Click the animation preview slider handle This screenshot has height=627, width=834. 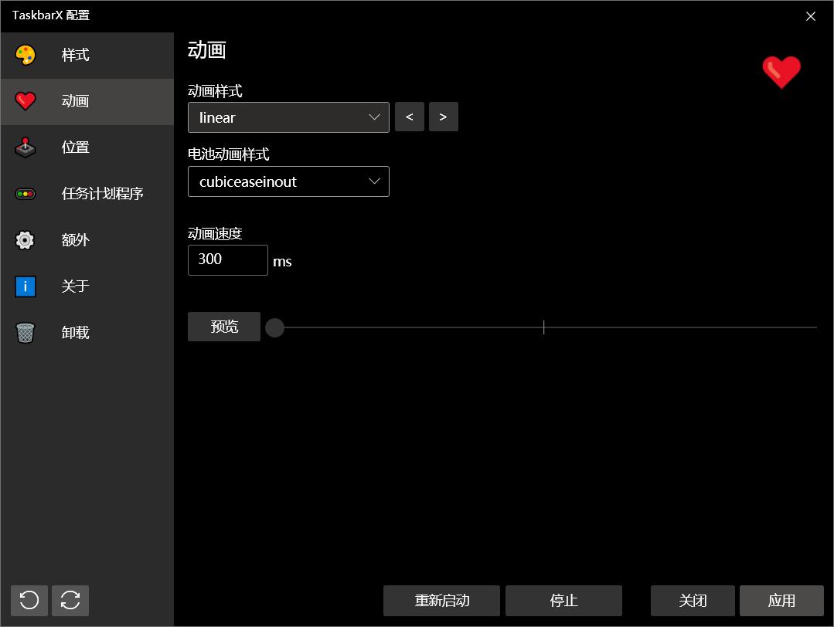pos(274,327)
